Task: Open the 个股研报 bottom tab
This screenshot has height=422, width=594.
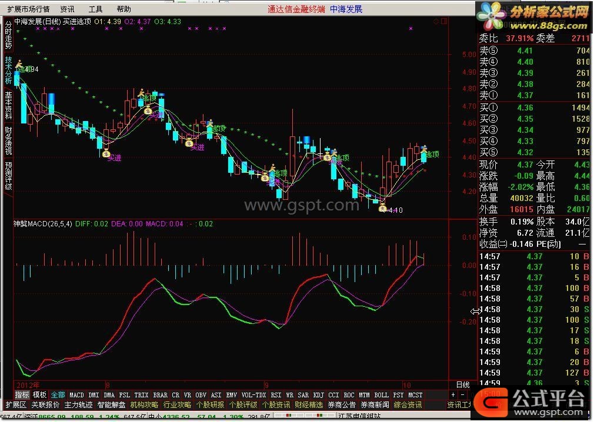Action: click(x=210, y=405)
